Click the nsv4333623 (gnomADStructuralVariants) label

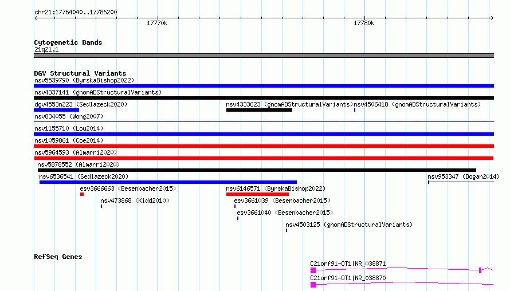[x=289, y=104]
